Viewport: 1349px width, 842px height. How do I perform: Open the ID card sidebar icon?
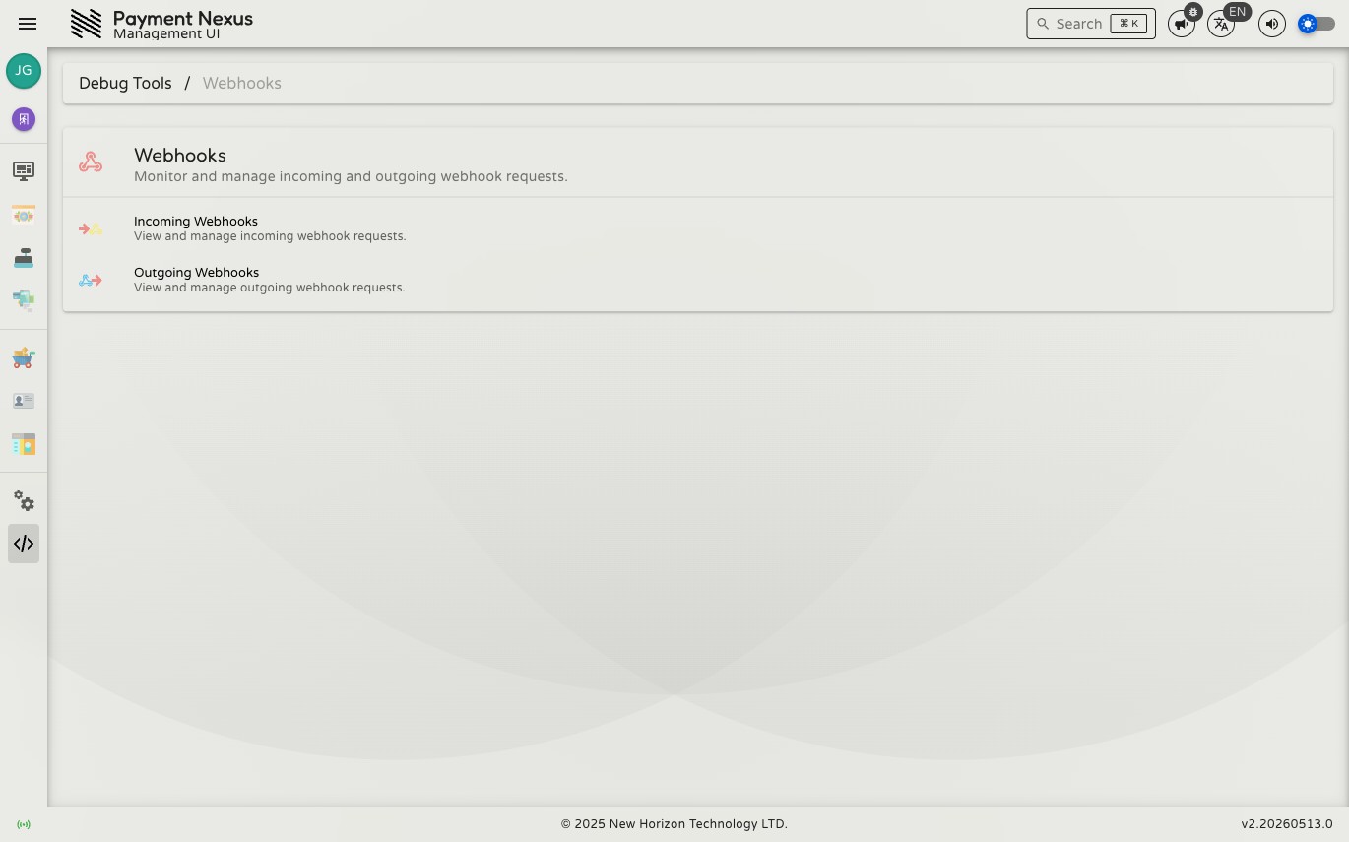coord(24,401)
